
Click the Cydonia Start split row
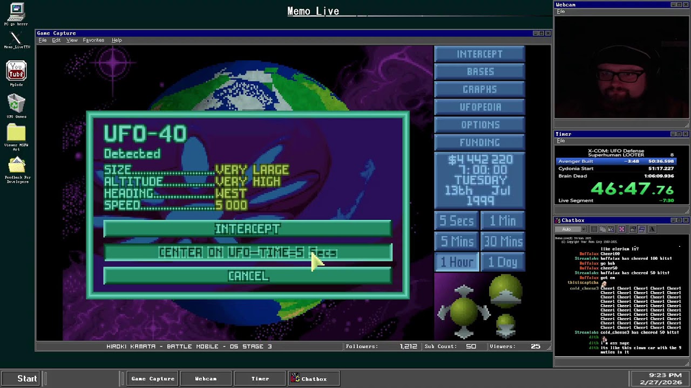pos(615,169)
